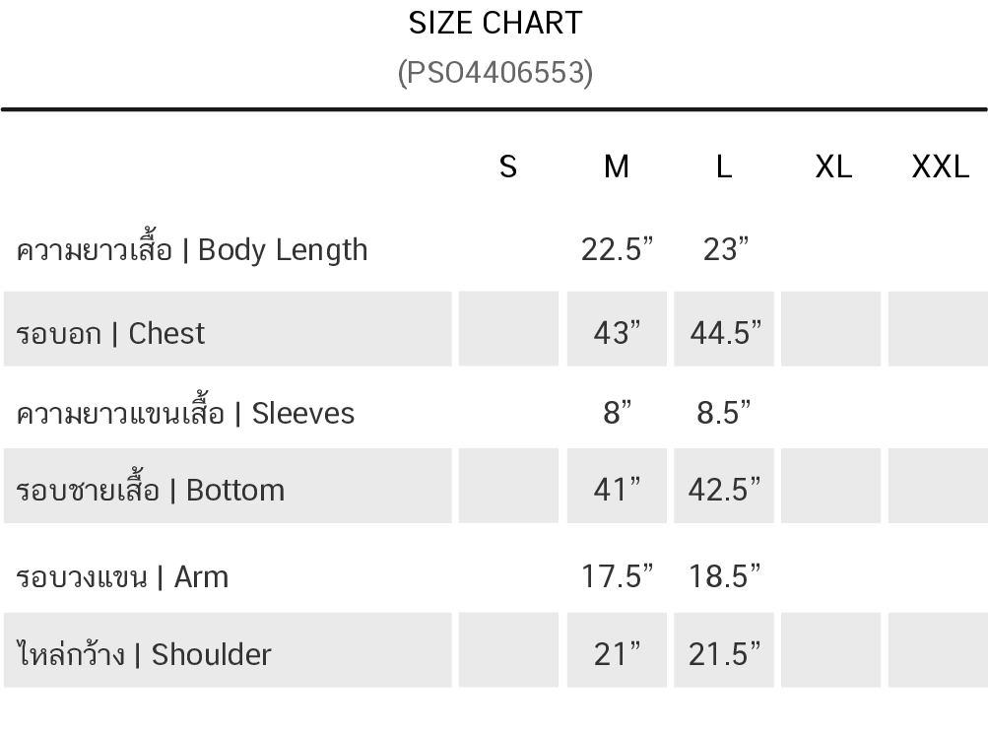Click the Chest row label

coord(110,333)
